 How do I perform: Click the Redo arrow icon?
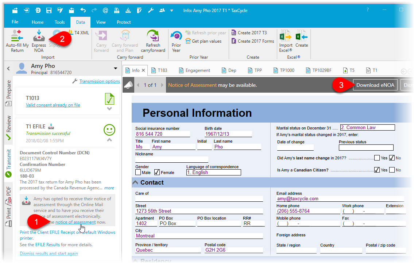[x=94, y=10]
